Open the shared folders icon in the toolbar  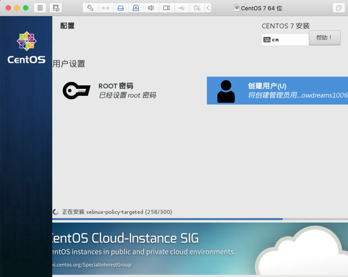pos(197,8)
